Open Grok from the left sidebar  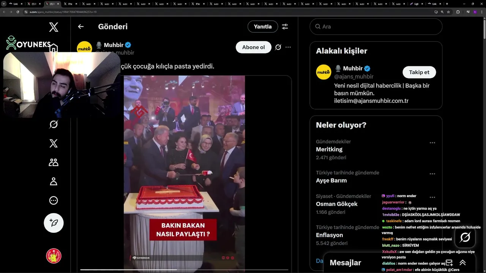coord(54,124)
